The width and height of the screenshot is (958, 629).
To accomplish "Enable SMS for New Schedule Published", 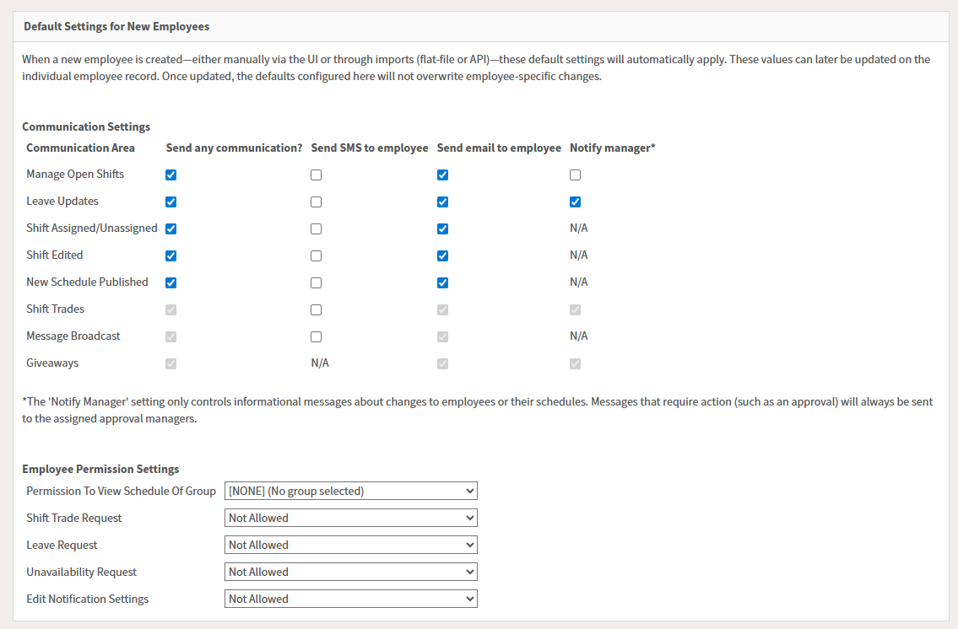I will pyautogui.click(x=316, y=283).
